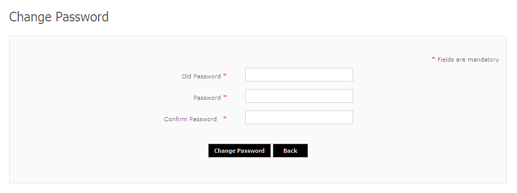The width and height of the screenshot is (517, 193).
Task: Click the Old Password input field
Action: [299, 74]
